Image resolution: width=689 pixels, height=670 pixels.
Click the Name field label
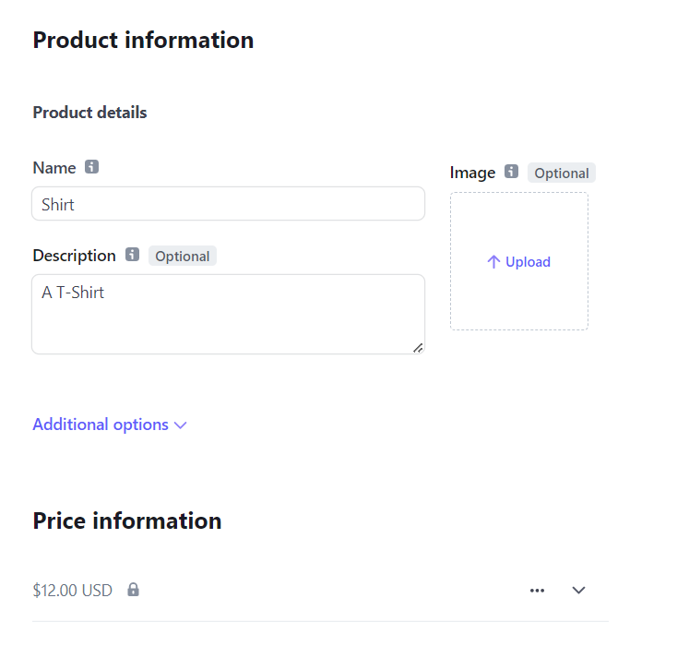(x=54, y=168)
